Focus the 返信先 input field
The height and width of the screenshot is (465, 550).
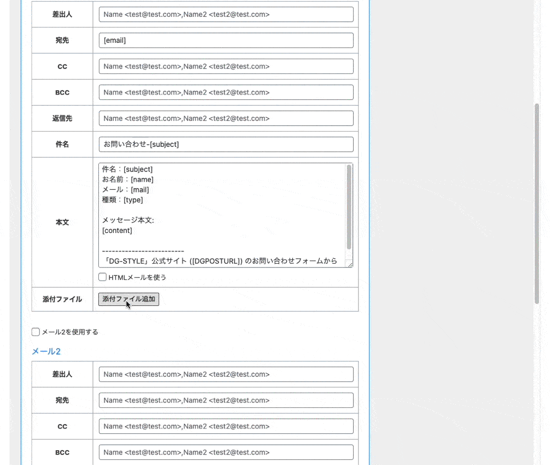point(226,118)
